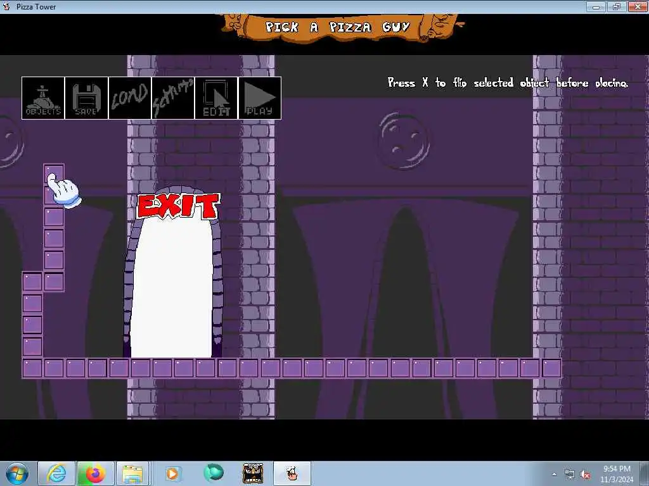The width and height of the screenshot is (649, 486).
Task: Open the green round app on taskbar
Action: pyautogui.click(x=214, y=473)
